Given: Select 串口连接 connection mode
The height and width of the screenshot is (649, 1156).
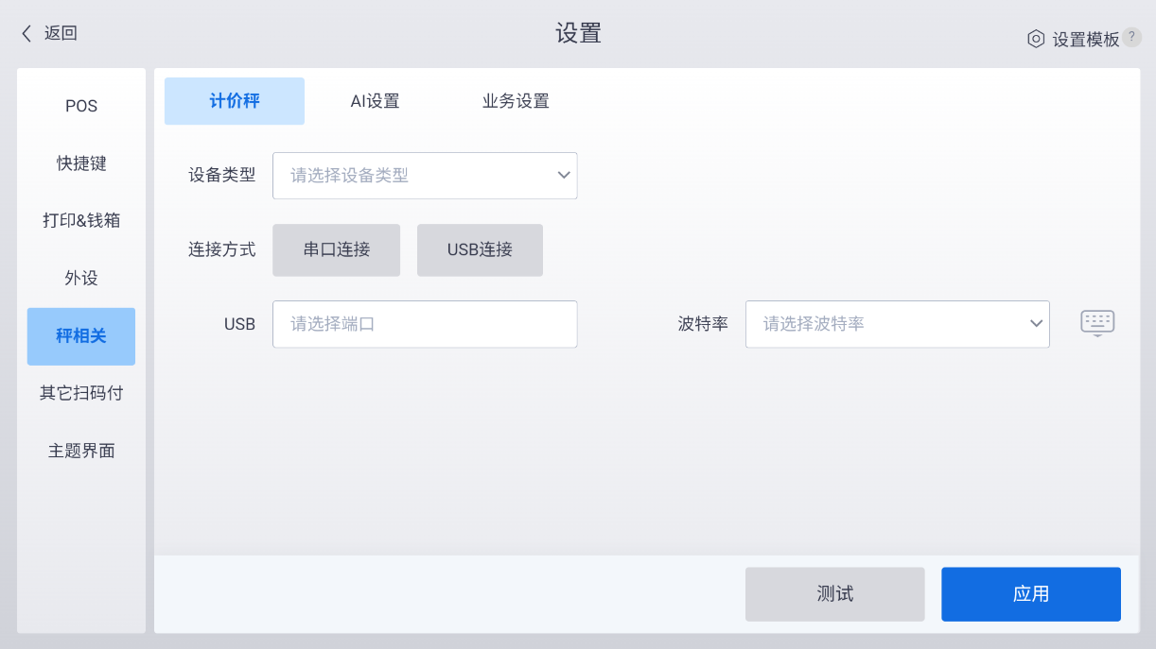Looking at the screenshot, I should click(336, 249).
